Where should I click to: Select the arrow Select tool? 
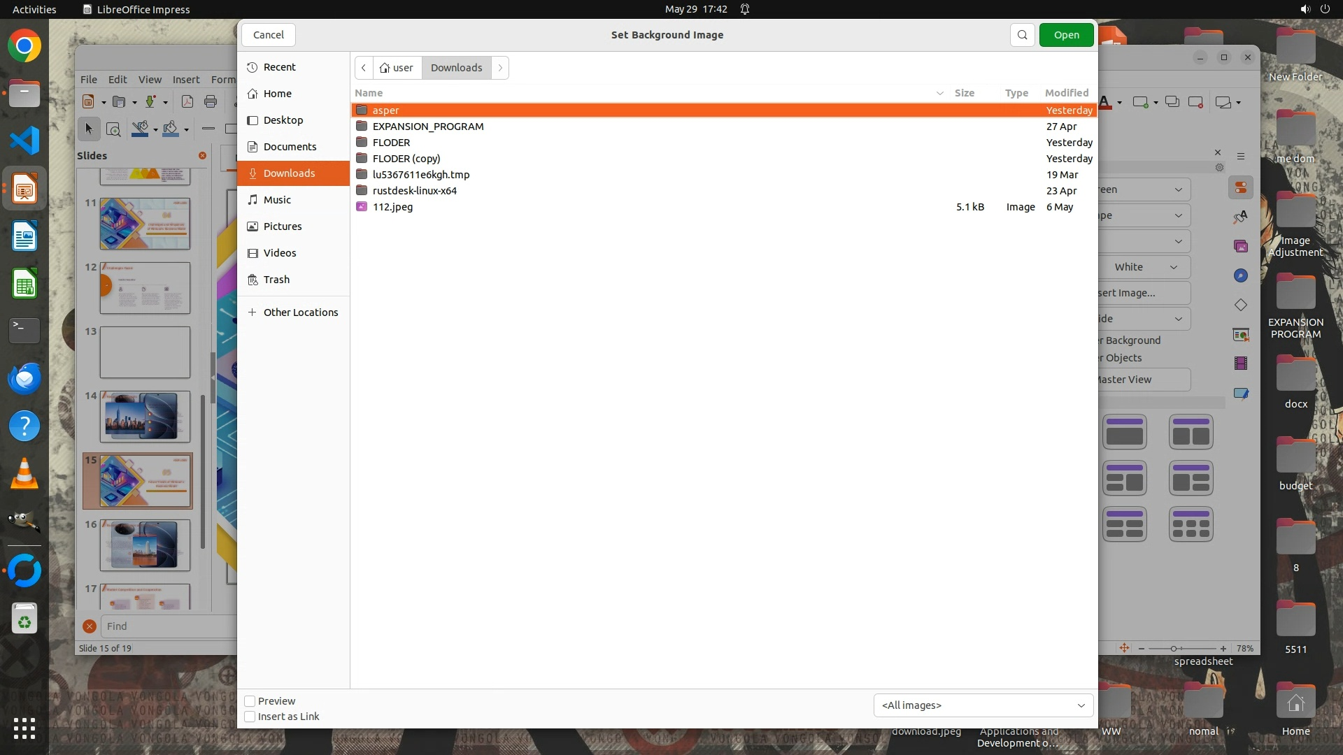pyautogui.click(x=89, y=129)
